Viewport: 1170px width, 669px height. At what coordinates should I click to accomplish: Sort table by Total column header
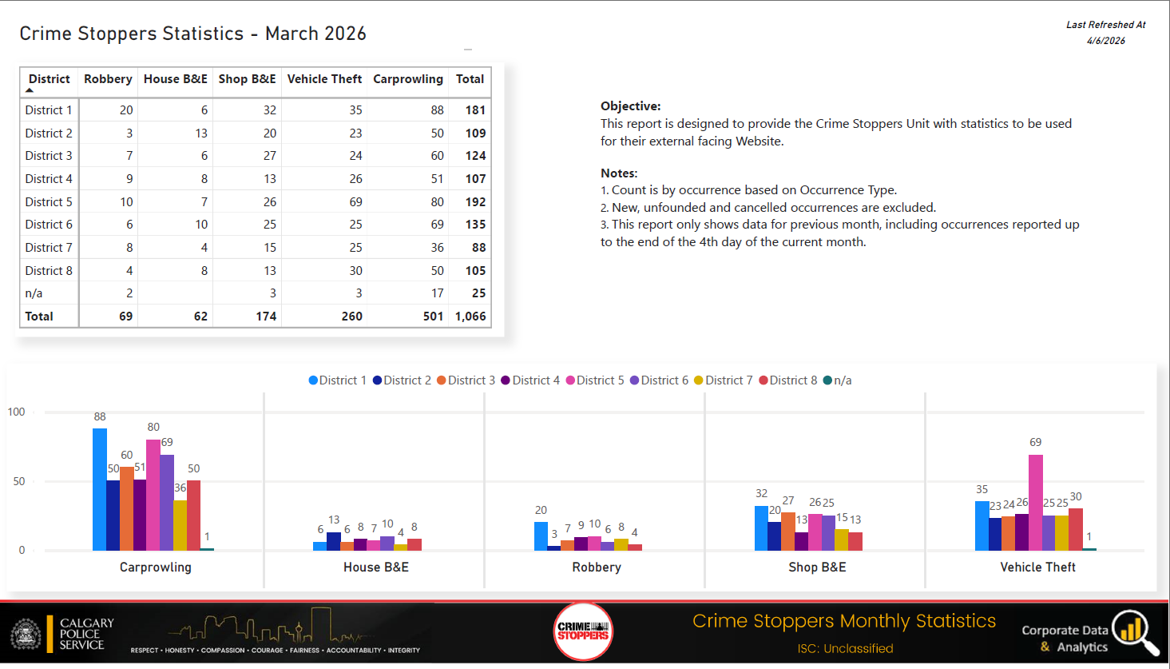tap(470, 79)
